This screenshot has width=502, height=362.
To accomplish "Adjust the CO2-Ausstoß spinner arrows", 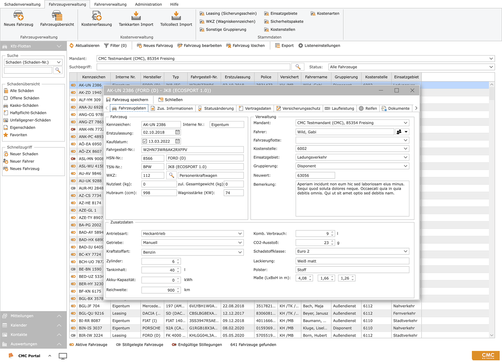I will pyautogui.click(x=332, y=243).
